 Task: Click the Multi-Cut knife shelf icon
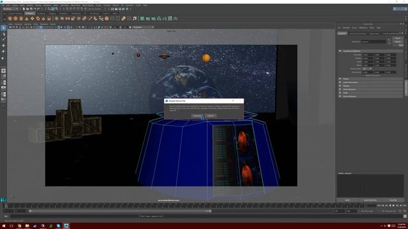click(90, 18)
